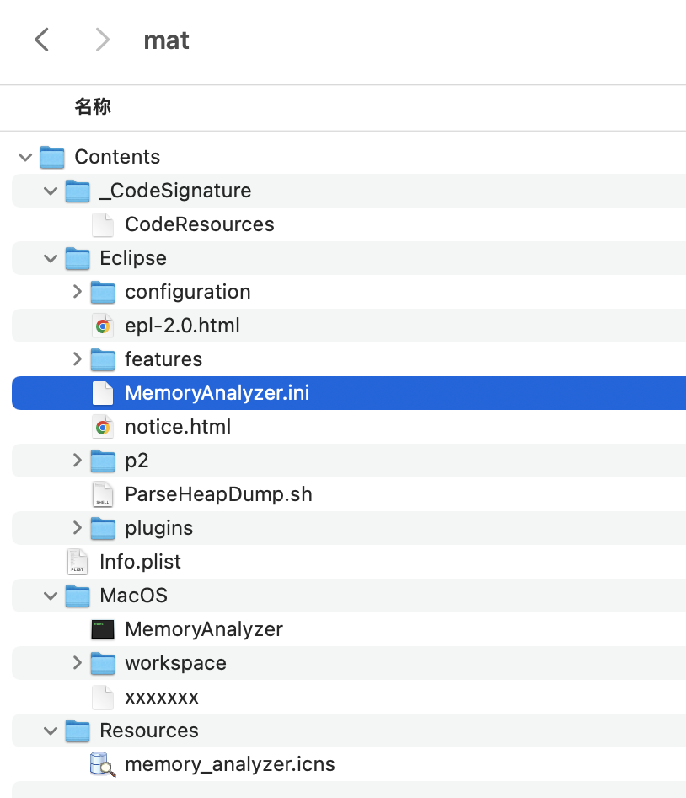Click the MemoryAnalyzer executable terminal icon
686x798 pixels.
103,629
